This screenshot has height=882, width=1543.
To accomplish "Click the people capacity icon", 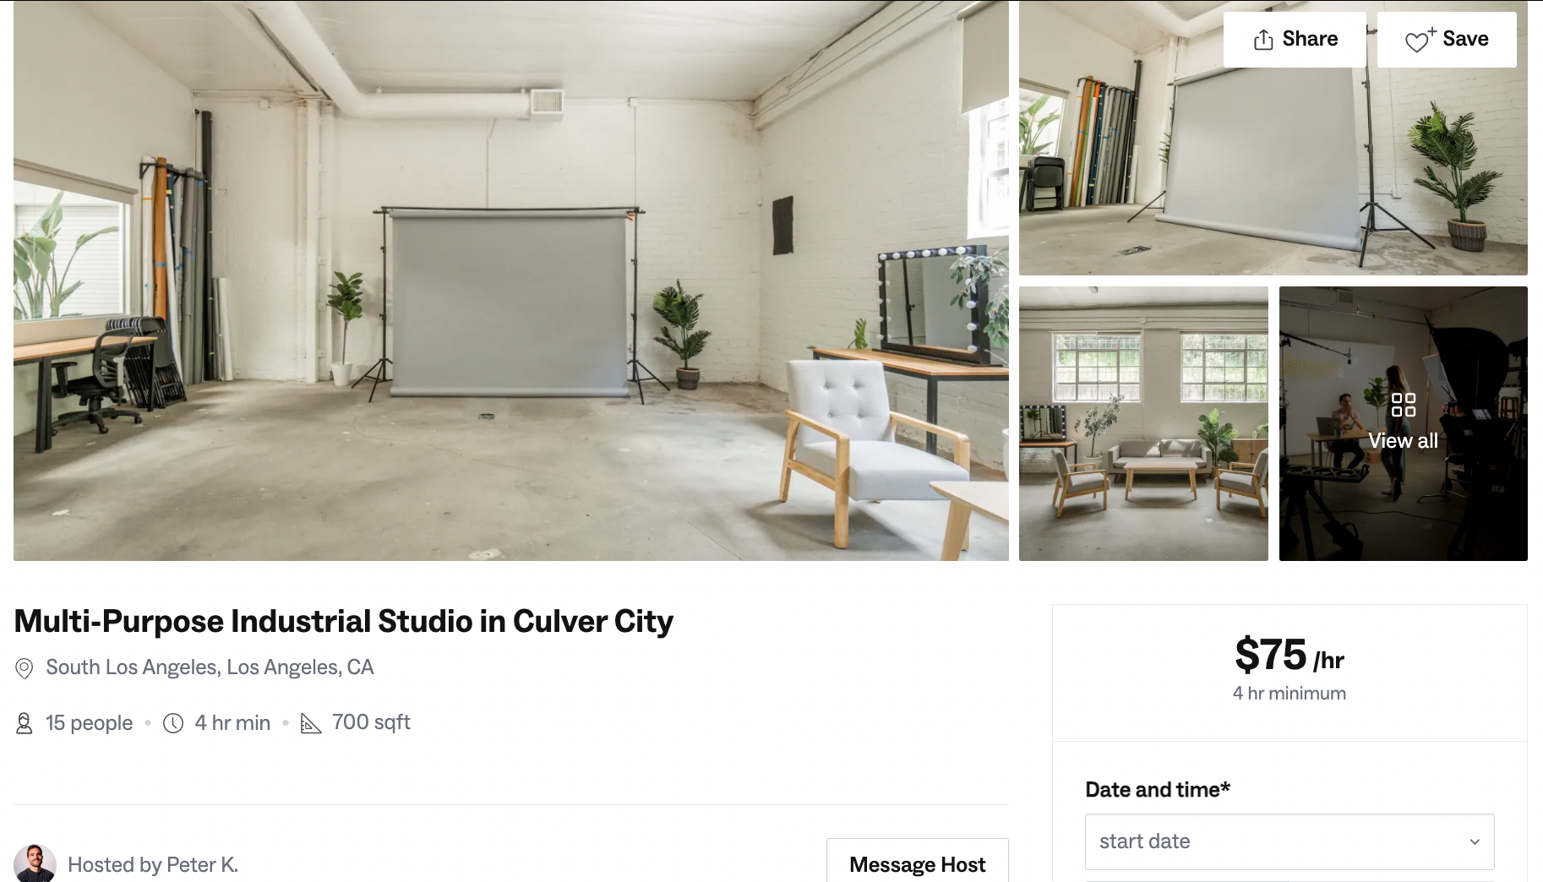I will [x=25, y=723].
